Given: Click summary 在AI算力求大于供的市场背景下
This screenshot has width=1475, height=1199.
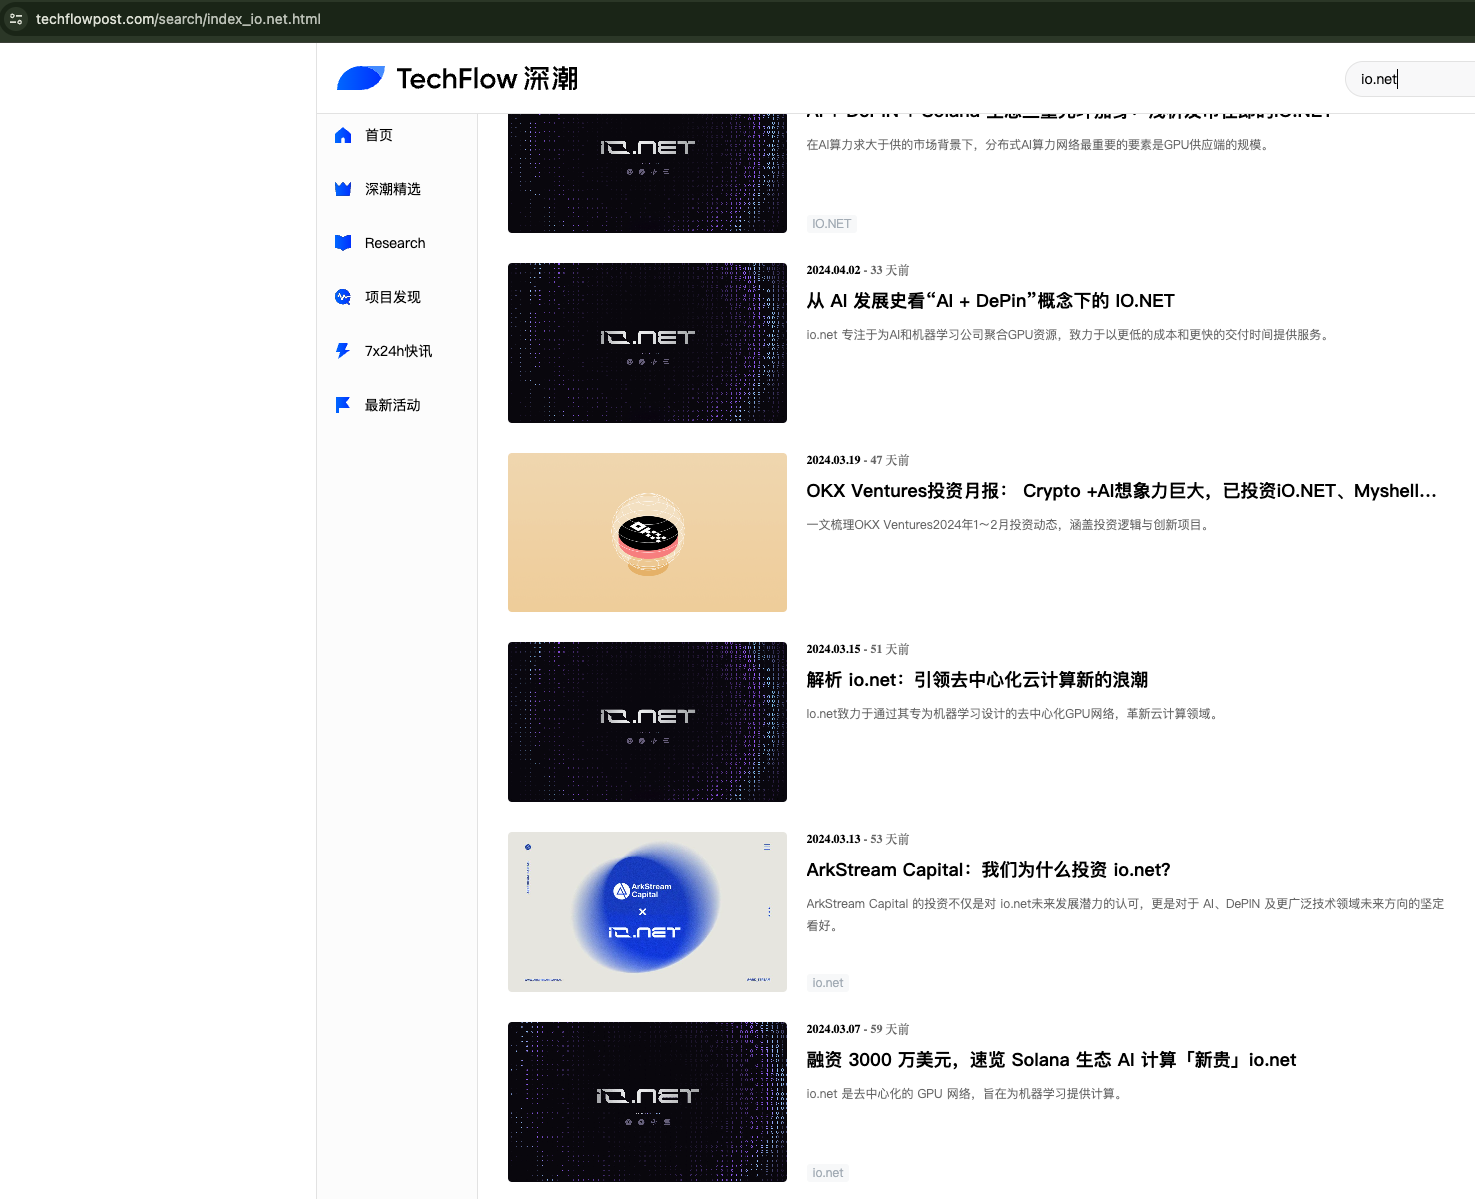Looking at the screenshot, I should click(x=1039, y=145).
